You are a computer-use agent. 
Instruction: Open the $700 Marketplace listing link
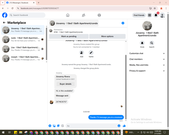(68, 32)
